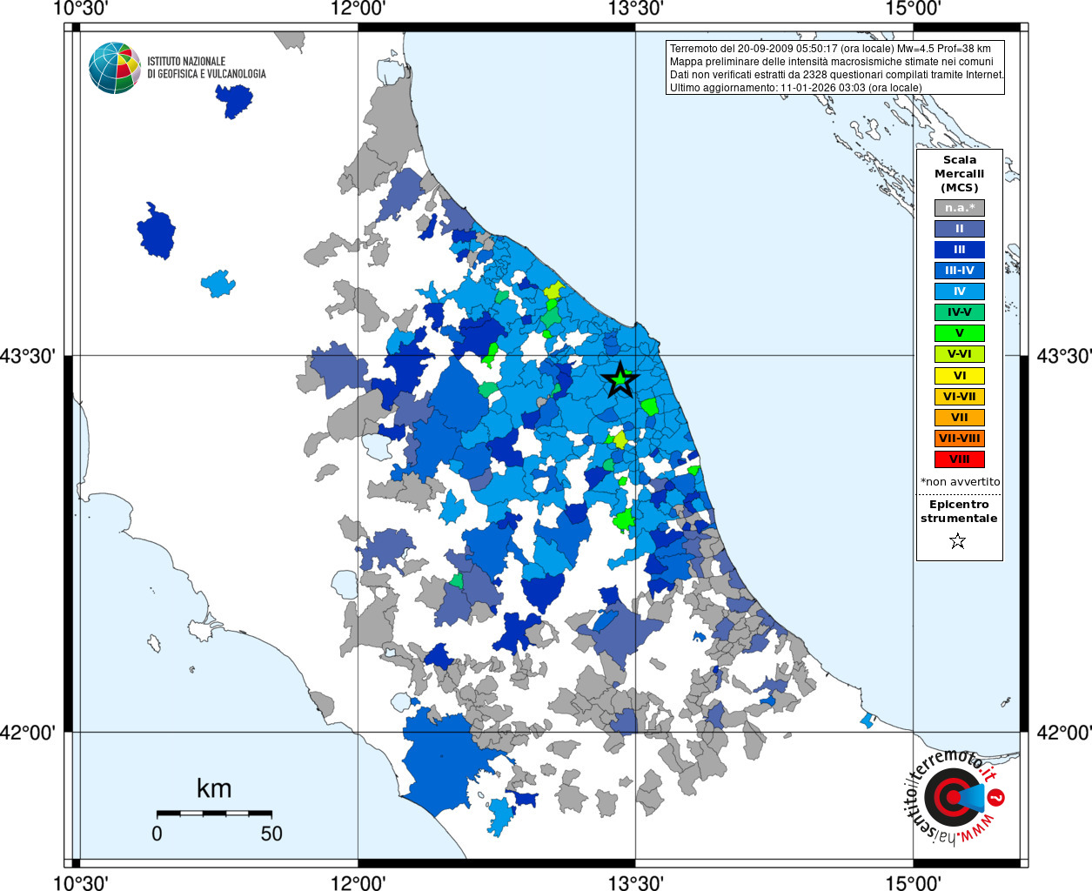
Task: Click the top 13°30' longitude label
Action: coord(635,9)
